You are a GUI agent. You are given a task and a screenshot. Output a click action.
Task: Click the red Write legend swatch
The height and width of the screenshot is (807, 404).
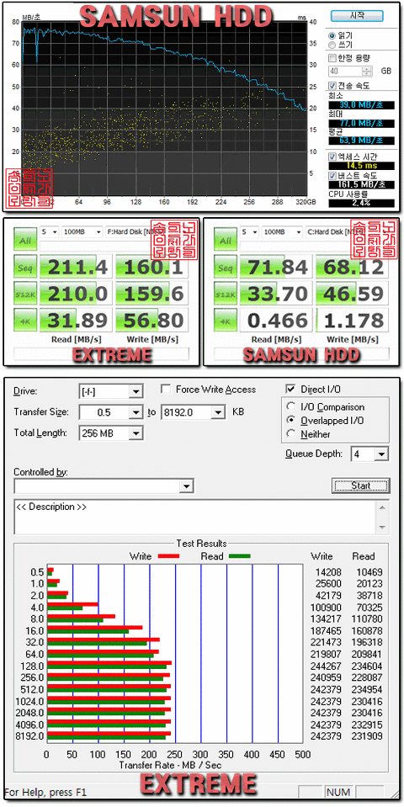click(x=167, y=556)
